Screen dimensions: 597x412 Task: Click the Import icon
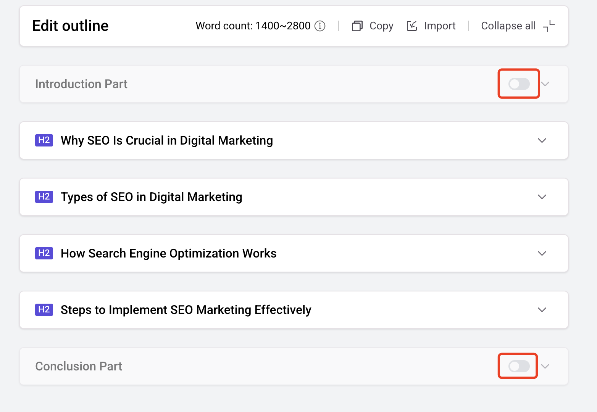(x=412, y=26)
